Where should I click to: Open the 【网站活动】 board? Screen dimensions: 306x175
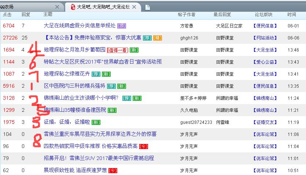click(x=265, y=38)
